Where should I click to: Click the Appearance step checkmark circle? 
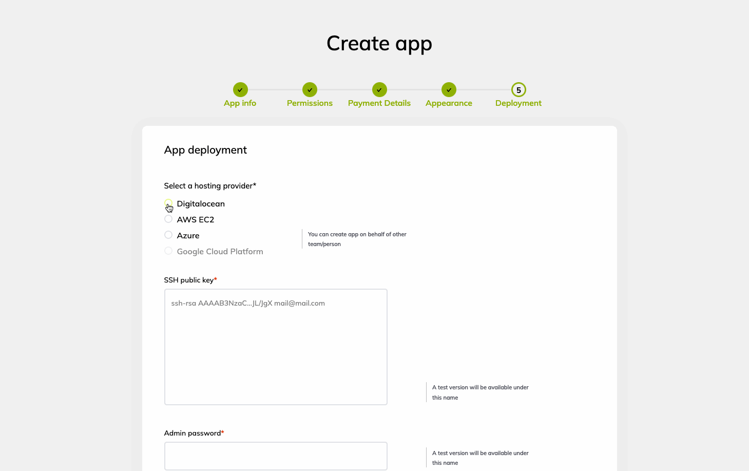[449, 90]
